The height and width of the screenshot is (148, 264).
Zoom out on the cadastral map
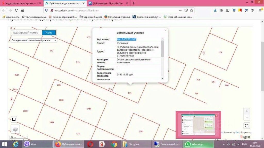point(247,117)
